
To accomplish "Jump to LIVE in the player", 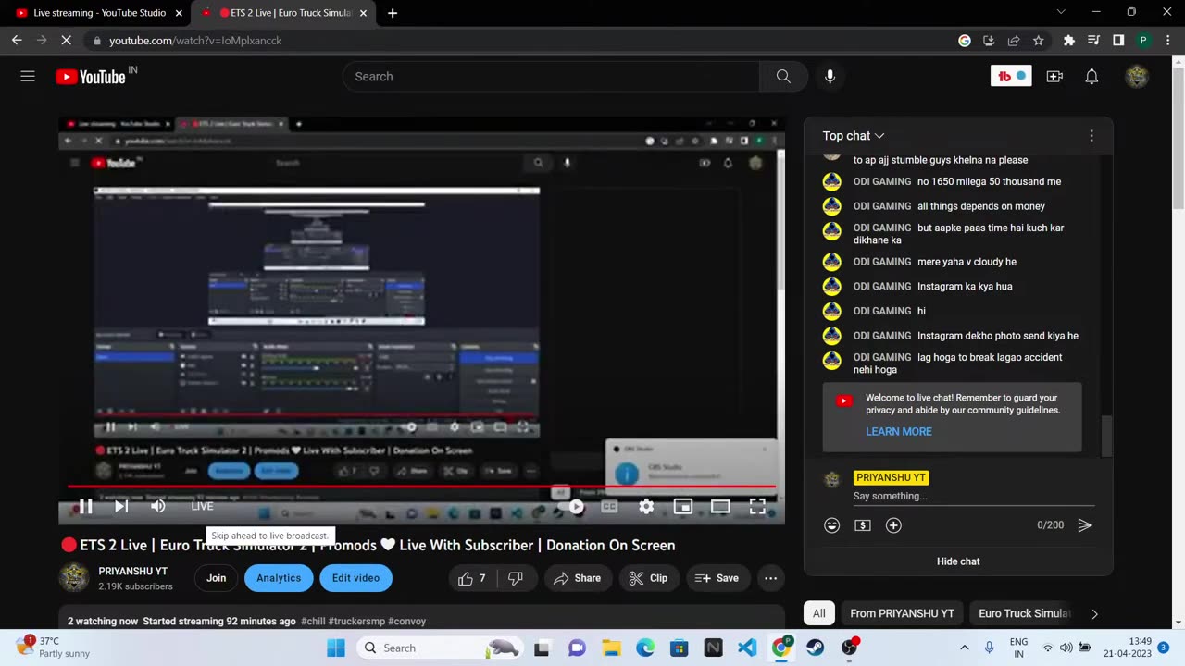I will click(202, 506).
